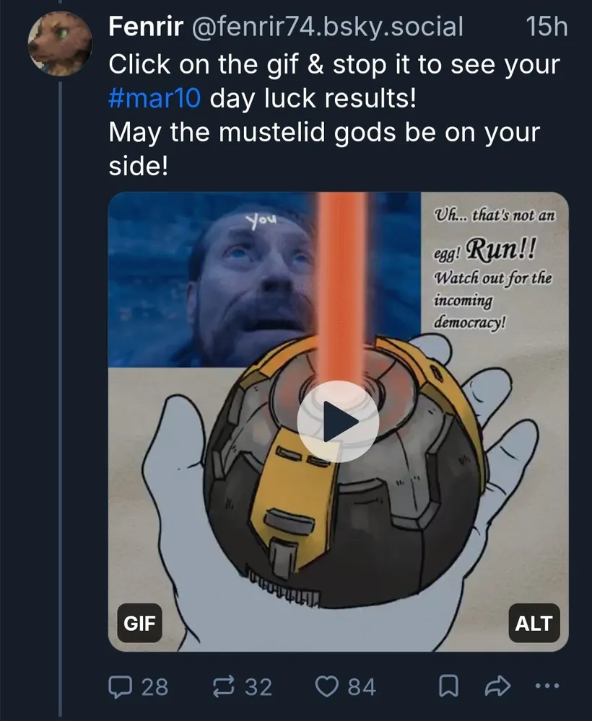
Task: Play the gif with the play button
Action: point(338,421)
